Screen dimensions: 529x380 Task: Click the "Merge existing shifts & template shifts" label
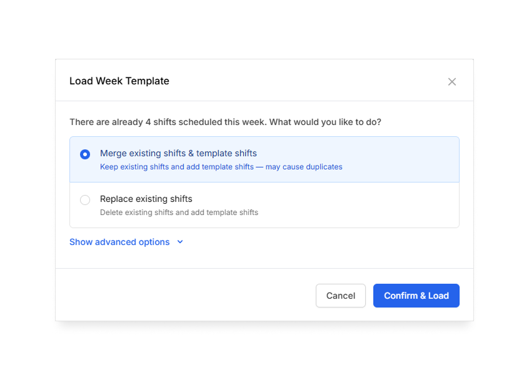pyautogui.click(x=178, y=153)
